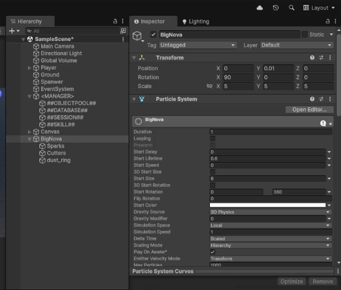
Task: Select the Ground object
Action: (x=50, y=75)
